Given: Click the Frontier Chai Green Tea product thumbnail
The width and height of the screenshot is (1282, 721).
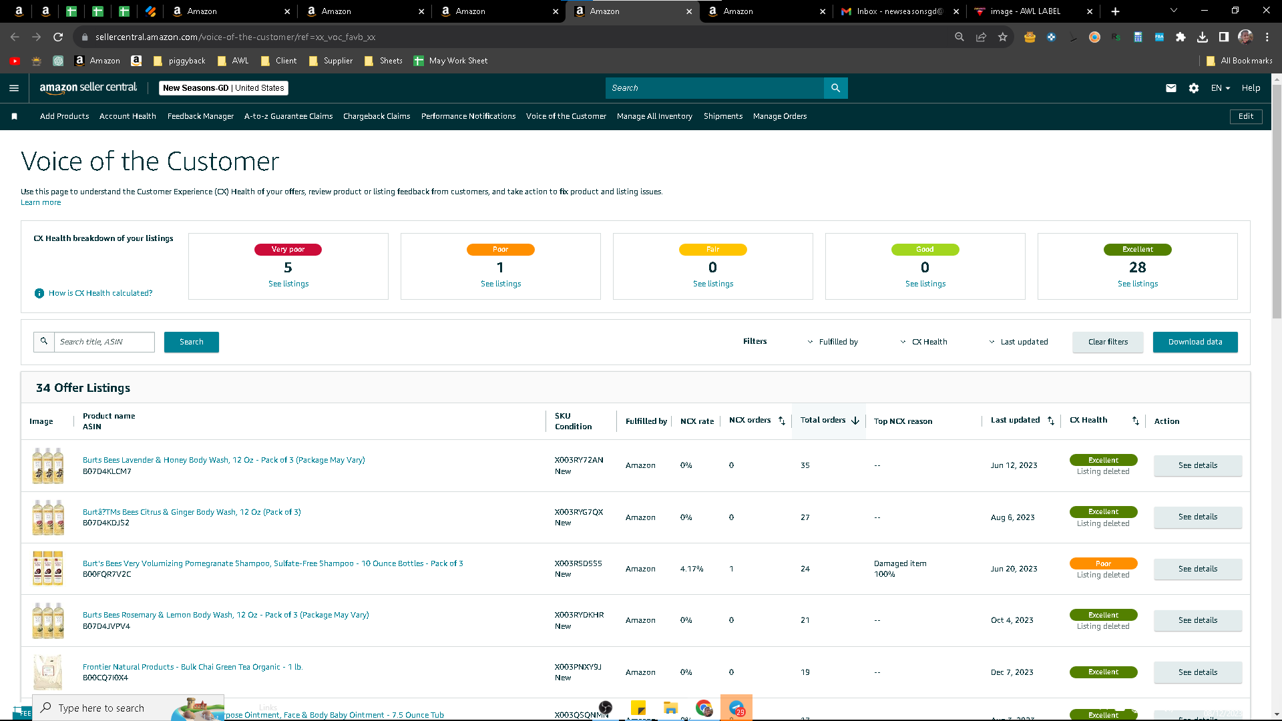Looking at the screenshot, I should 48,672.
